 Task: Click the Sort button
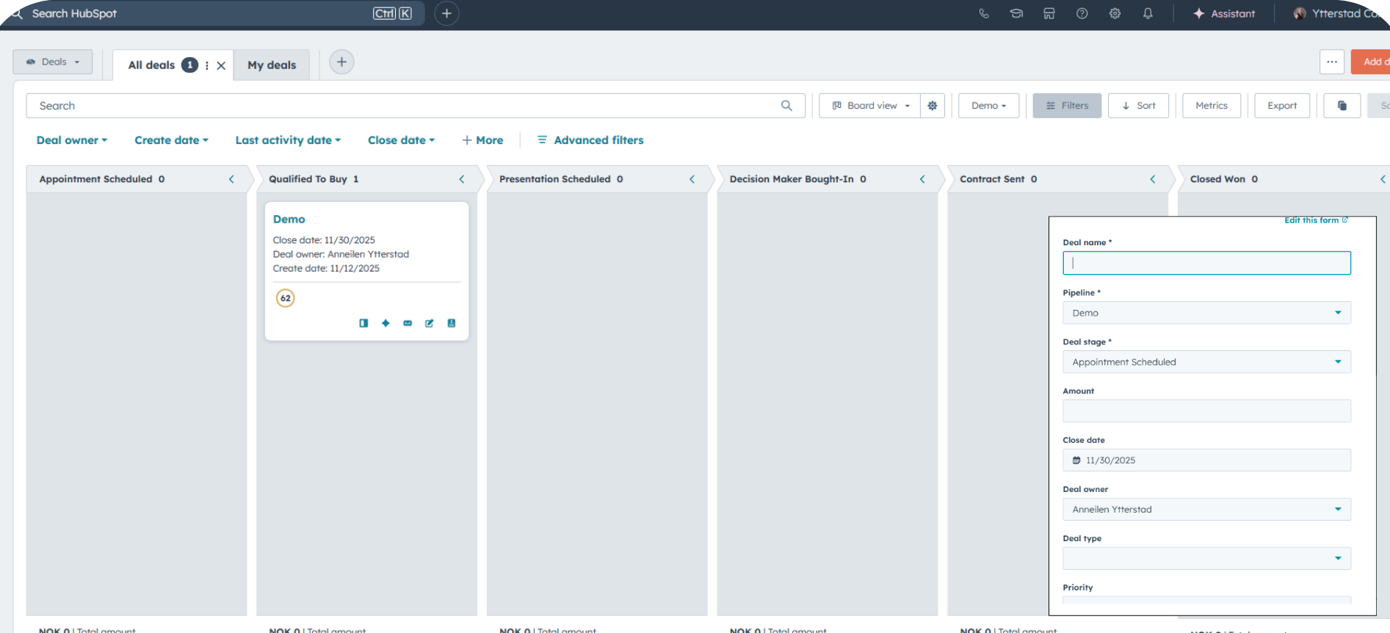(1138, 106)
